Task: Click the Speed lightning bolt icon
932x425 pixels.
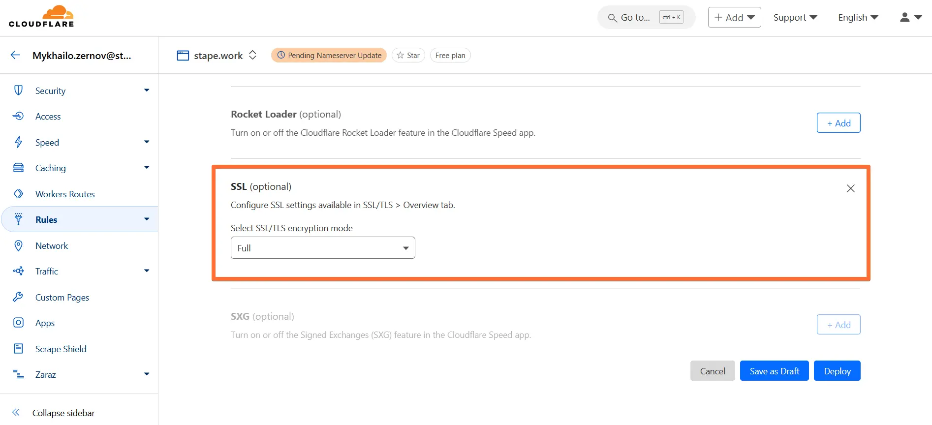Action: (18, 142)
